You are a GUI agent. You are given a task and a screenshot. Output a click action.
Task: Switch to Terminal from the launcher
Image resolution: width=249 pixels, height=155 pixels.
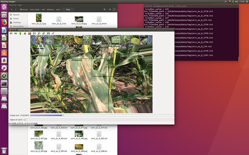pos(4,84)
